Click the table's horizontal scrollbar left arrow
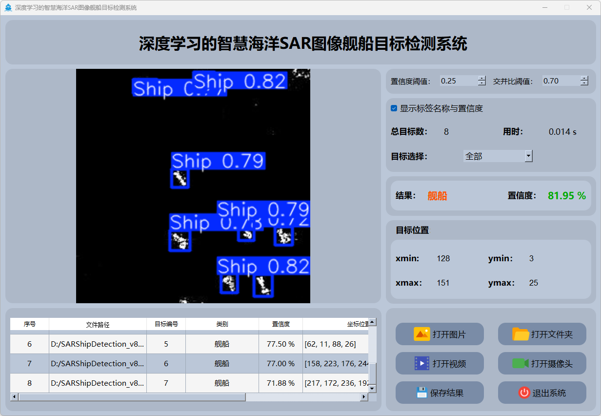The height and width of the screenshot is (416, 601). coord(14,397)
